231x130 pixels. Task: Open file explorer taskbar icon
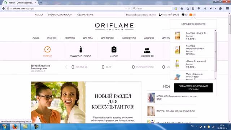tap(25, 127)
